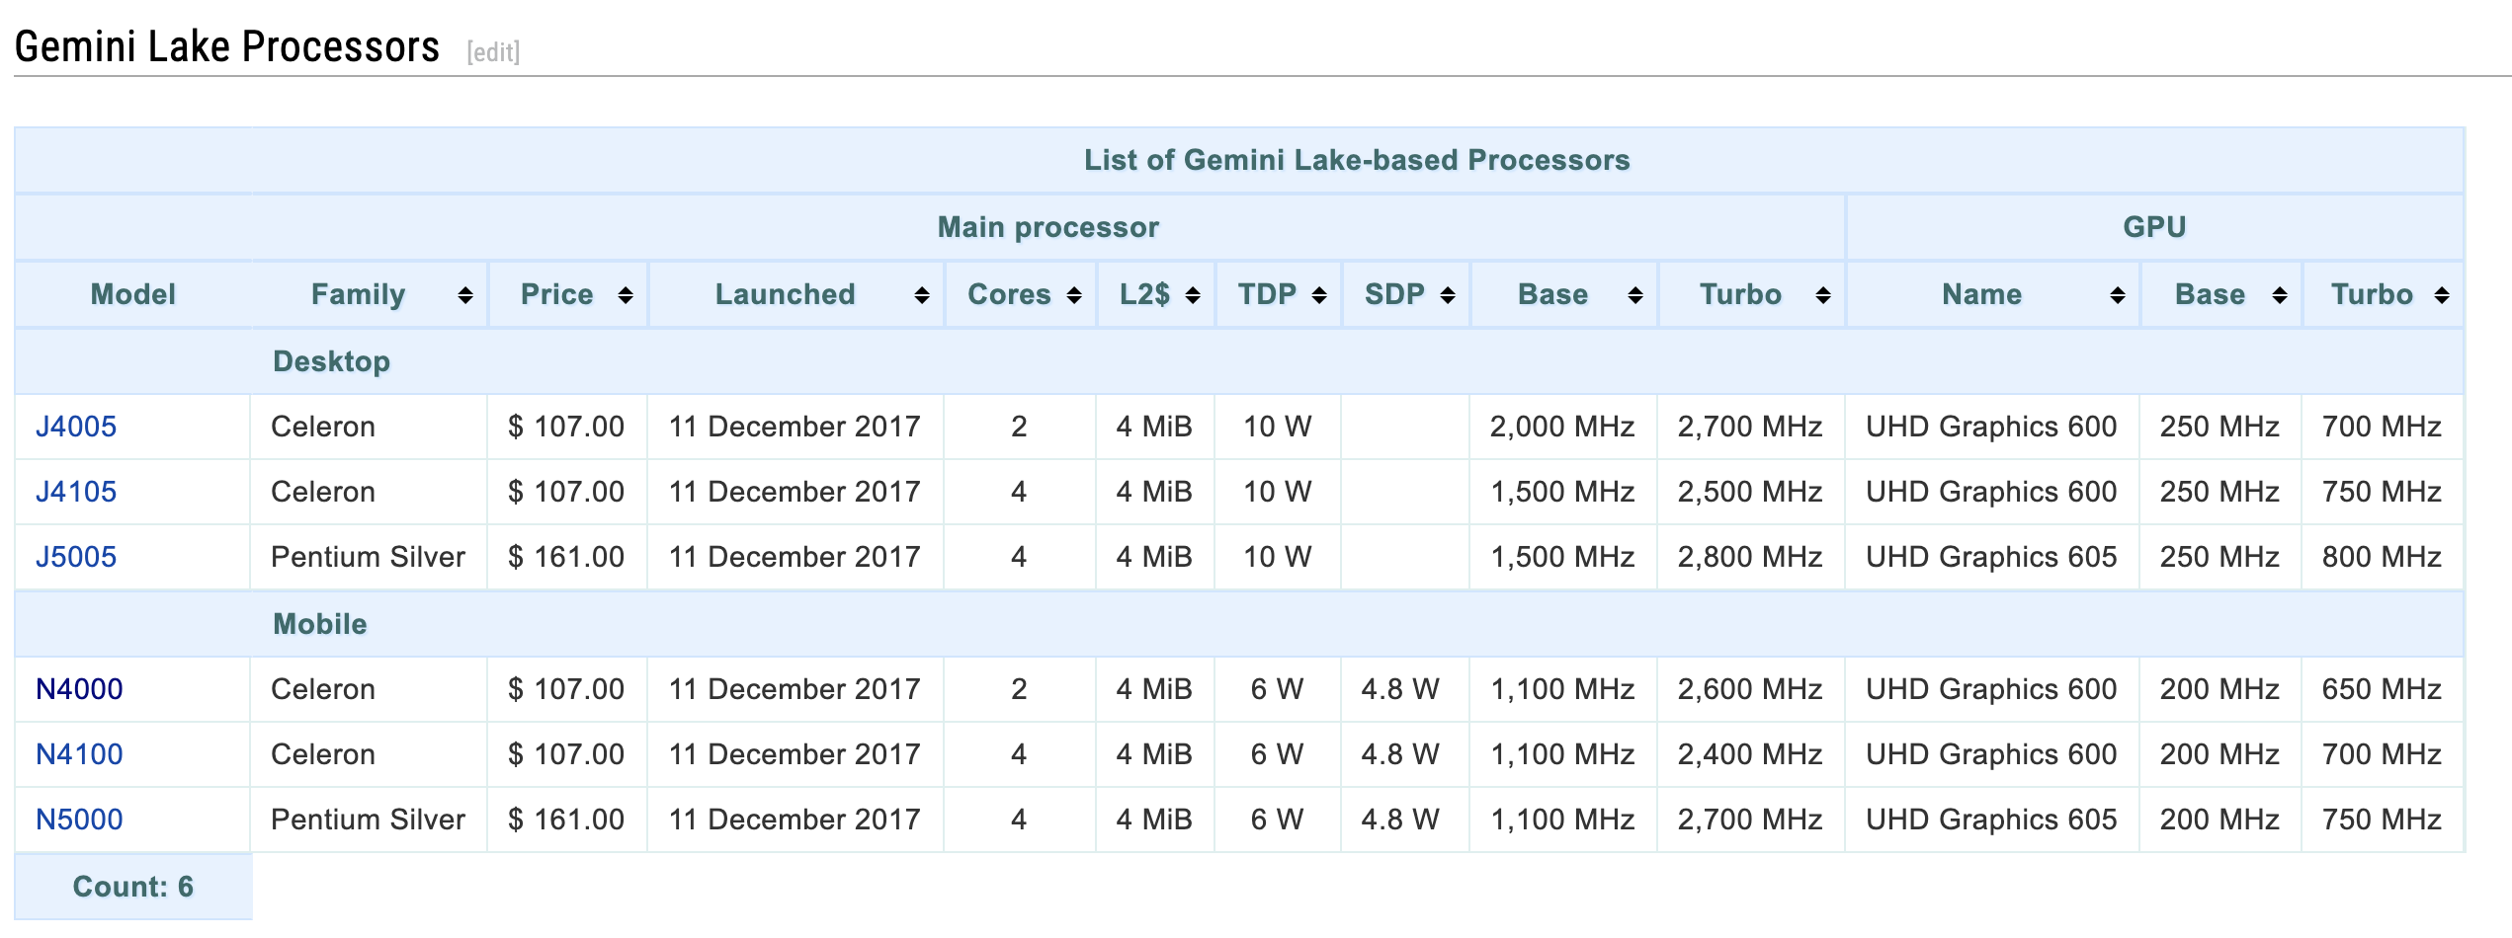Sort by Launched date using its arrows

921,295
